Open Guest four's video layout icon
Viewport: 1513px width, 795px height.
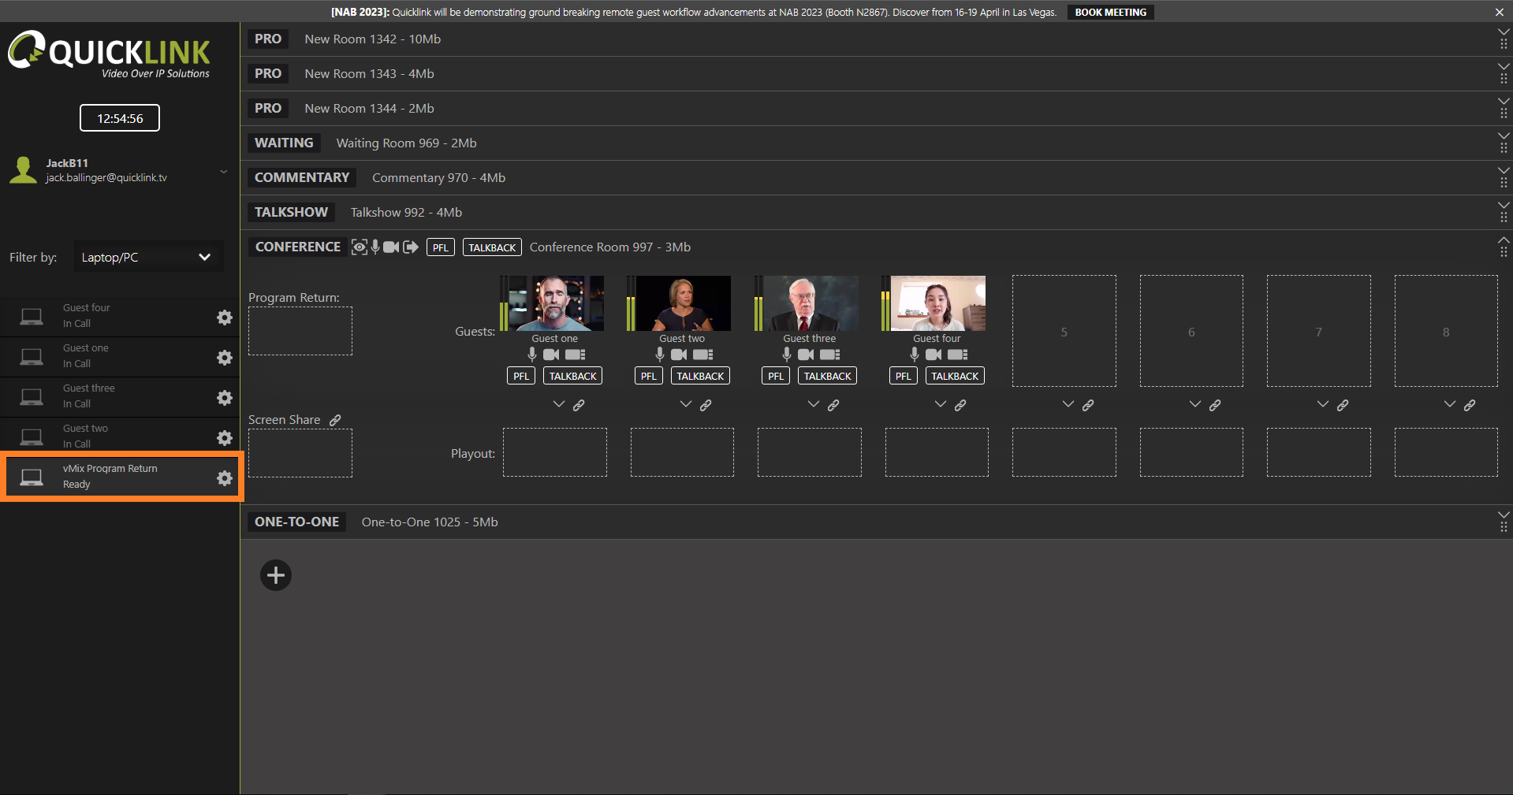click(x=958, y=355)
